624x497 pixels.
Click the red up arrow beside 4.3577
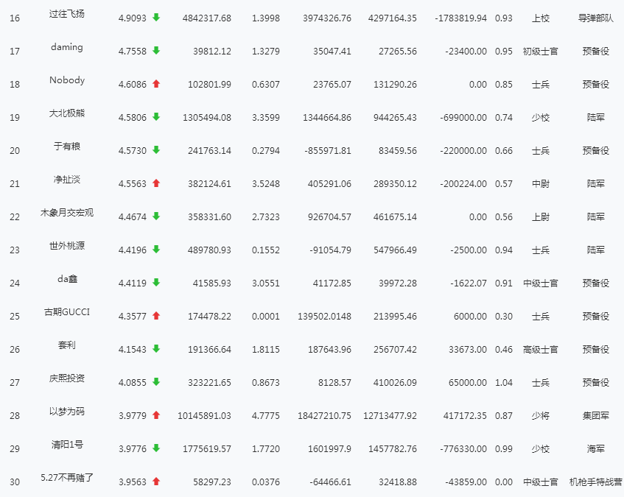pos(156,316)
